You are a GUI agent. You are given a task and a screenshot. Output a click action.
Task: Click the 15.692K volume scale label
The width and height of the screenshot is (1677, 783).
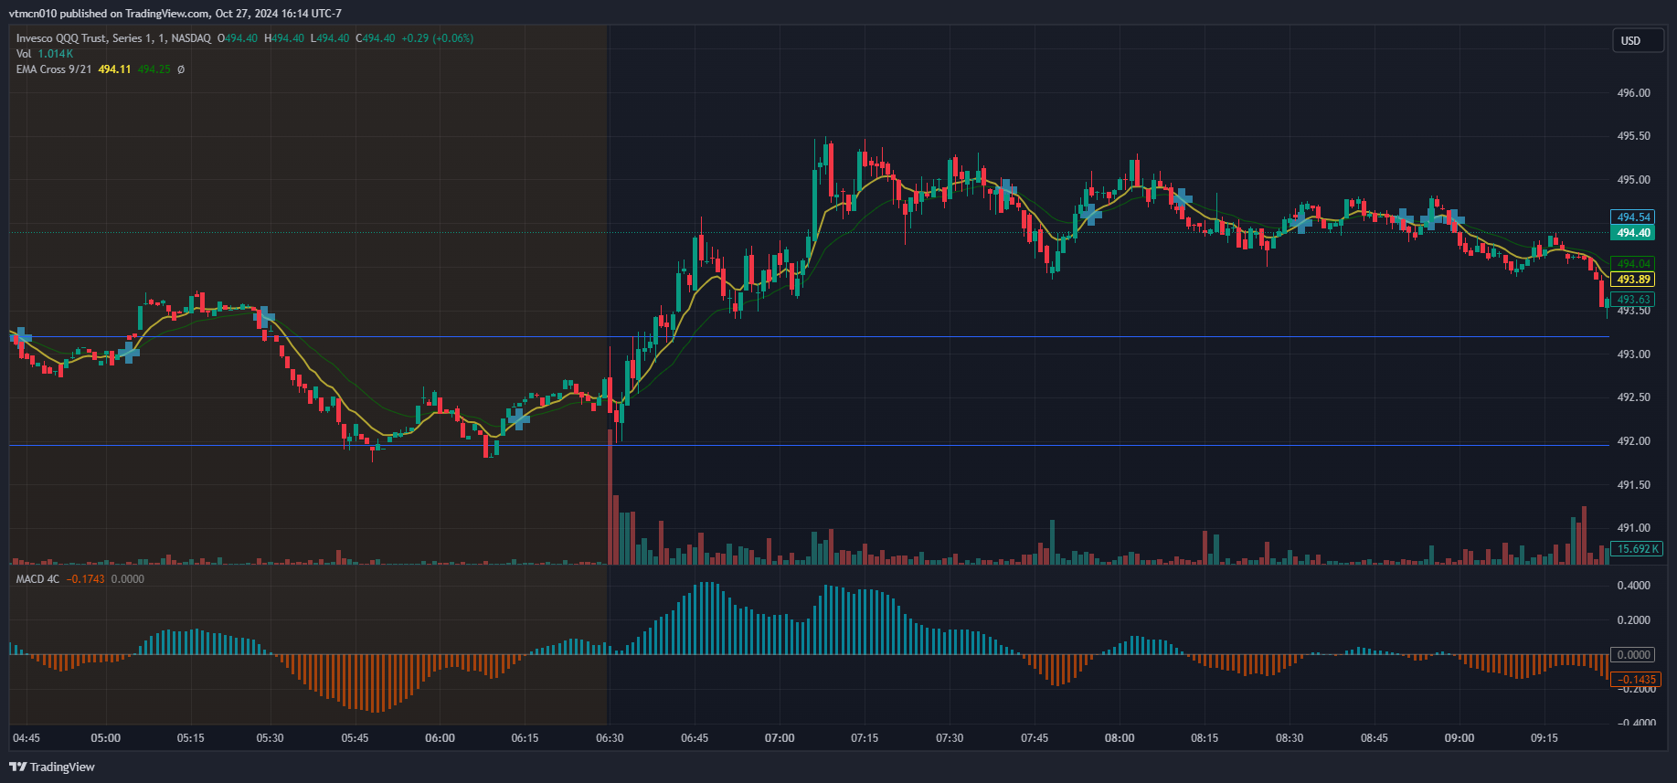pyautogui.click(x=1636, y=549)
